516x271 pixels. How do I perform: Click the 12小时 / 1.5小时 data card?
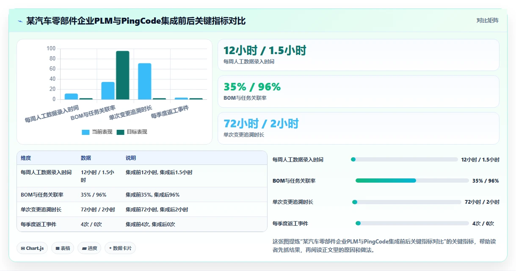point(358,55)
